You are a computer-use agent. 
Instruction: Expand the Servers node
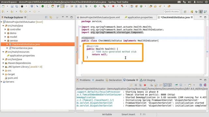click(1, 82)
